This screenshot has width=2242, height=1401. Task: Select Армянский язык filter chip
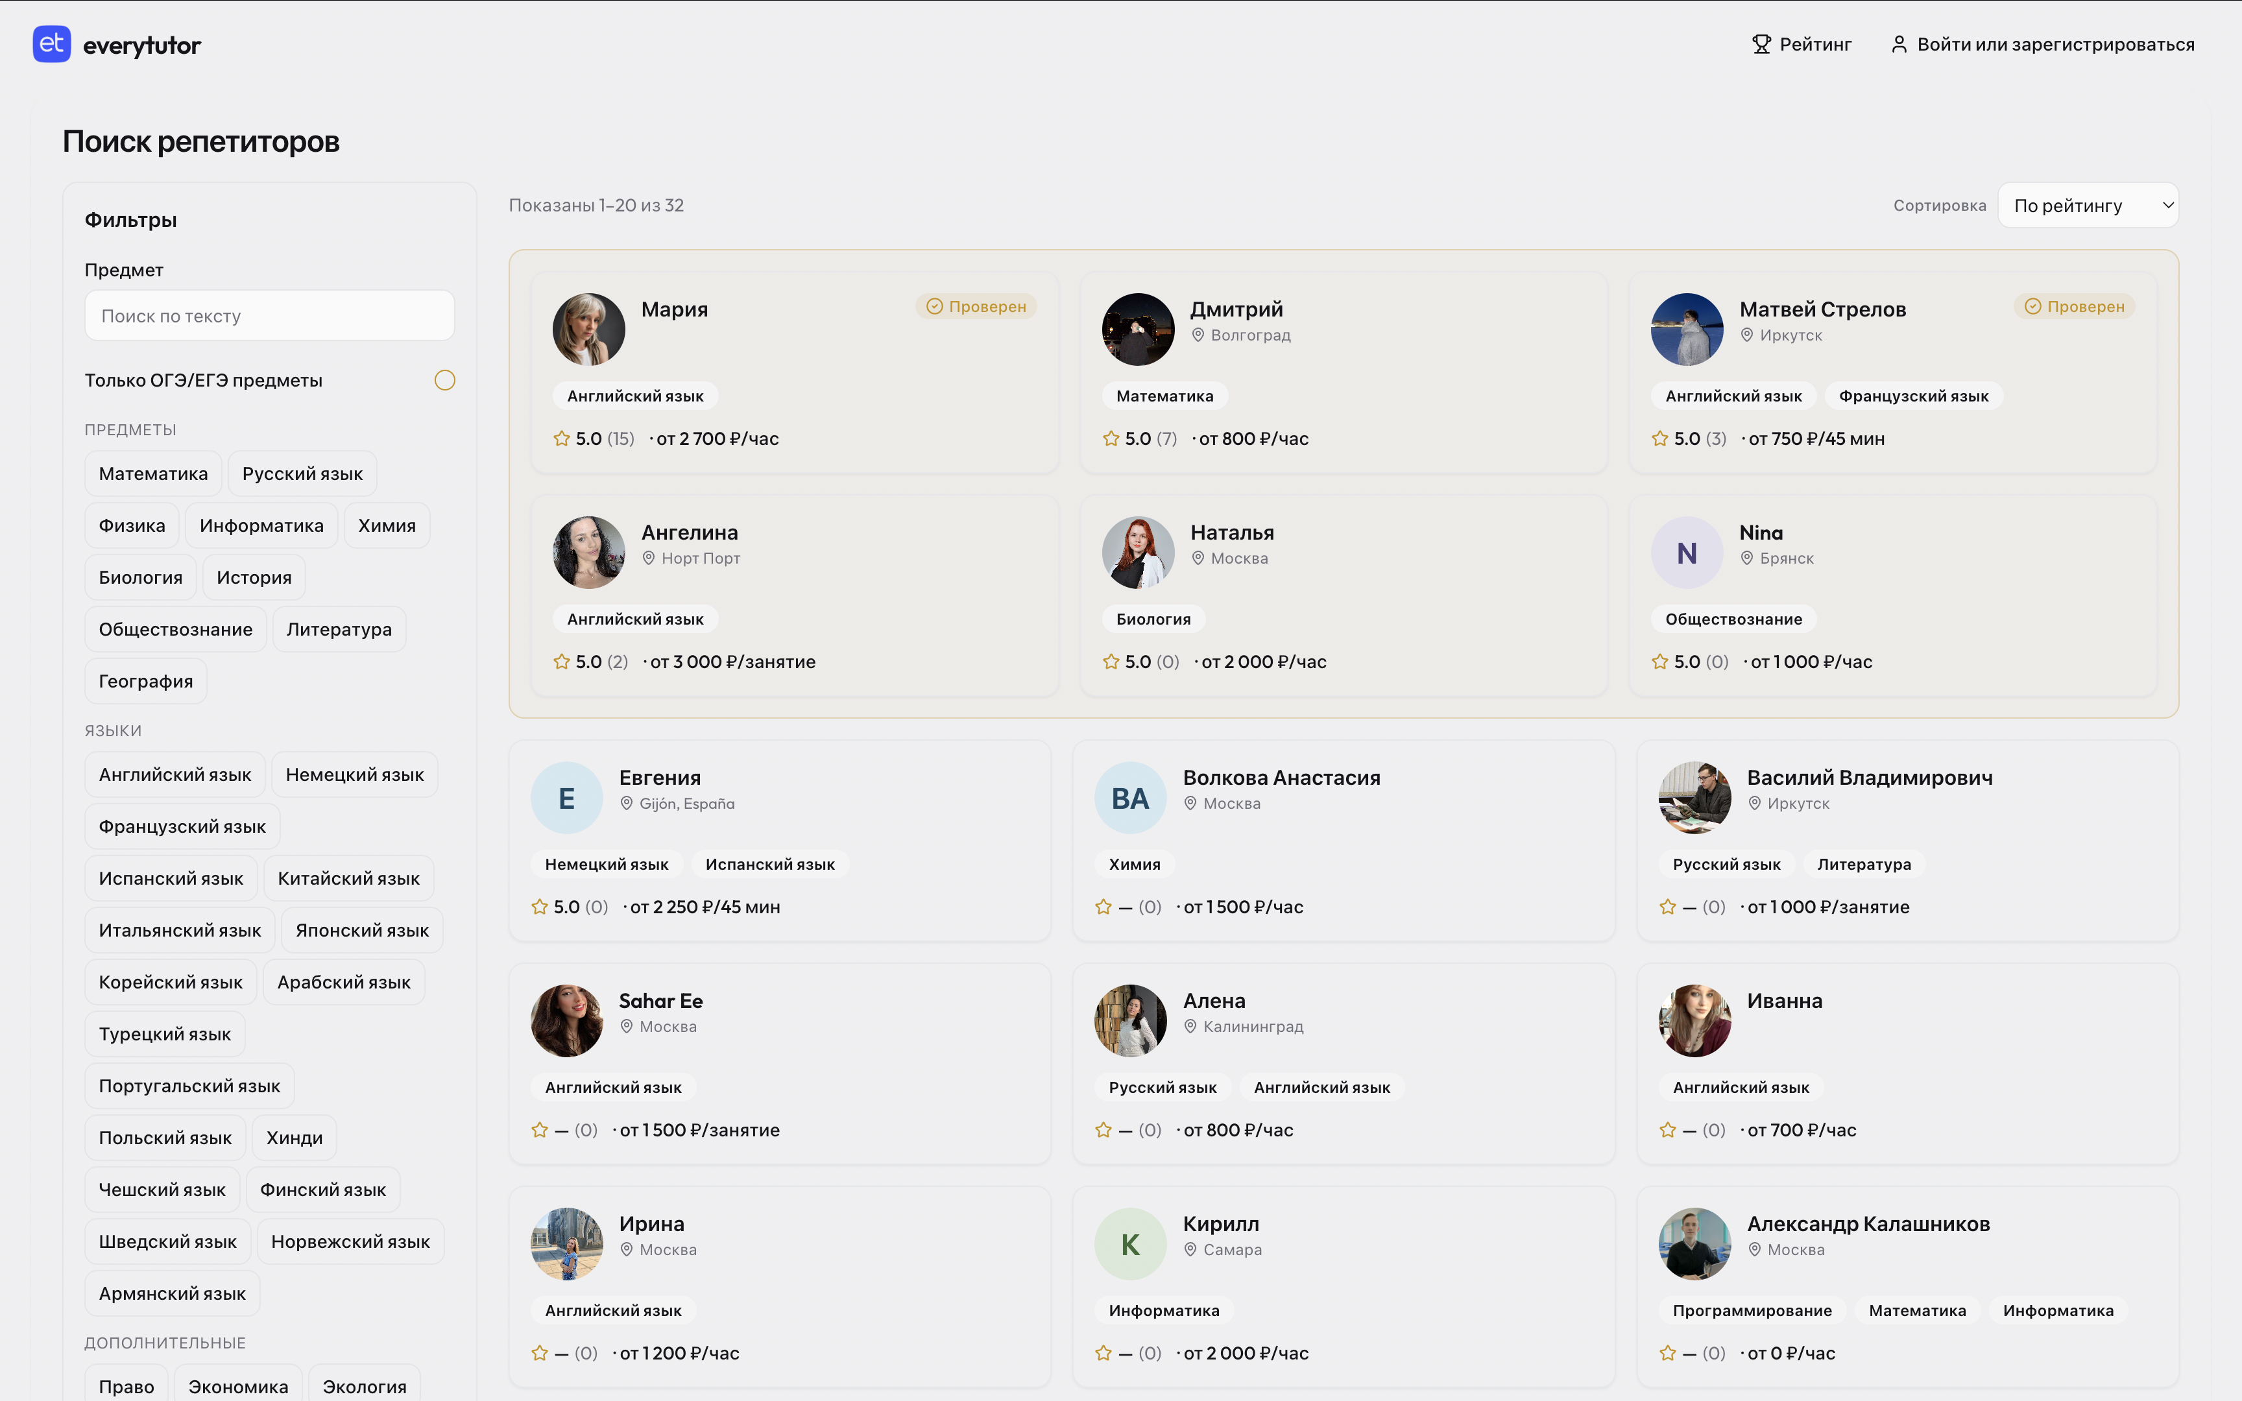(171, 1293)
